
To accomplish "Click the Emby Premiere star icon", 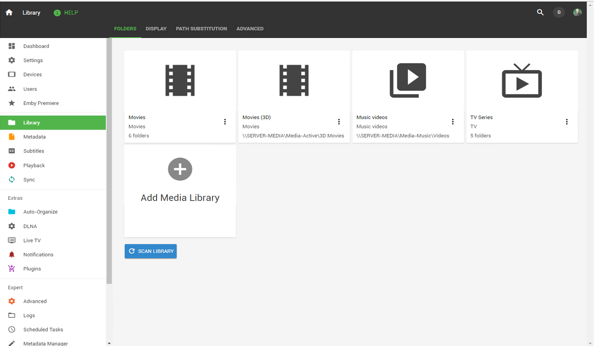I will 12,103.
